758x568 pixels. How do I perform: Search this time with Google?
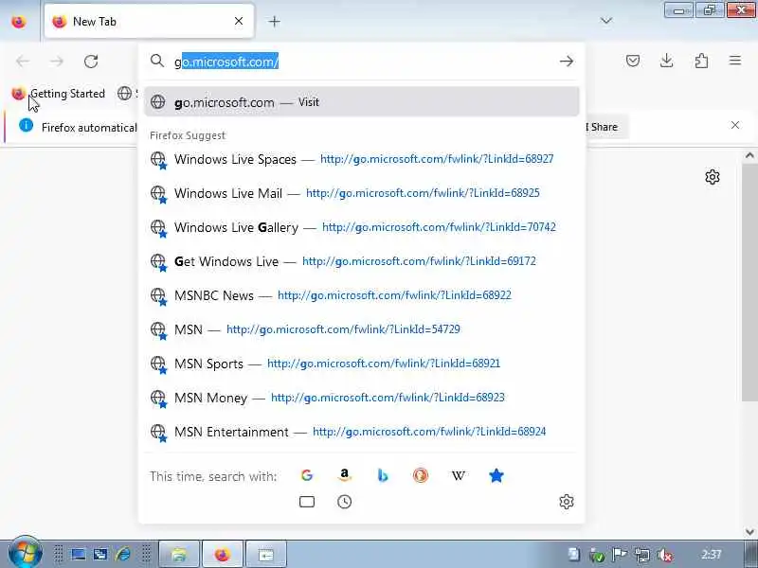coord(307,476)
